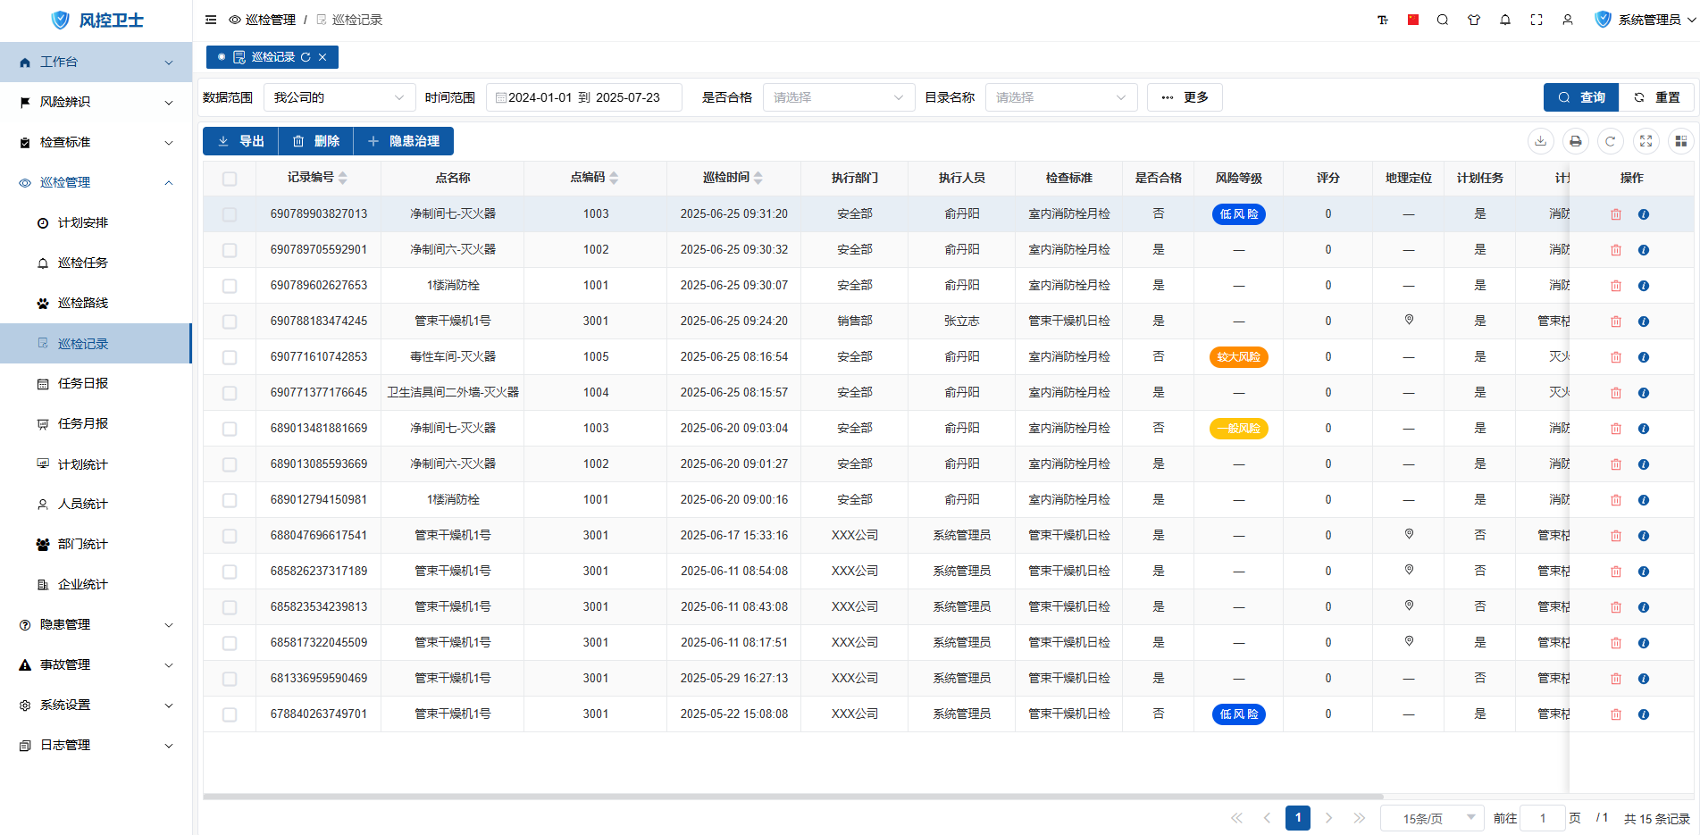View details of record 690771610742853
This screenshot has width=1700, height=835.
click(x=1643, y=357)
